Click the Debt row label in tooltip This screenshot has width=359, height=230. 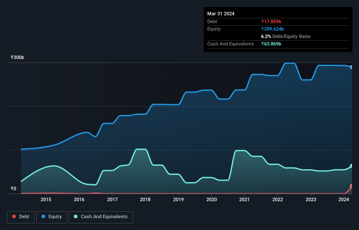point(212,21)
